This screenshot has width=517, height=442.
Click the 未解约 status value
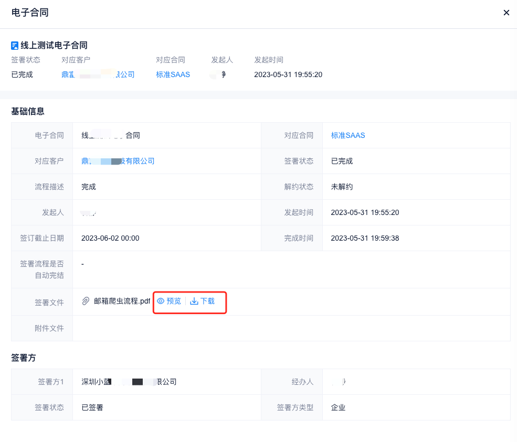click(x=342, y=187)
